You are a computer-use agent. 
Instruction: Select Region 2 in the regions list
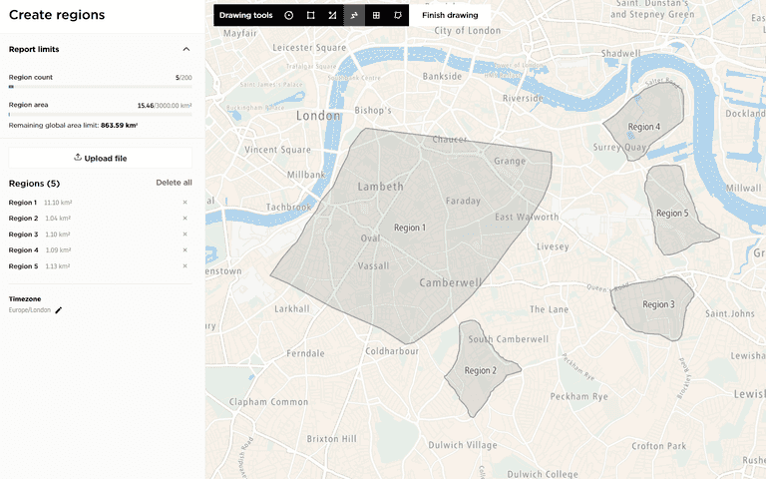tap(24, 219)
